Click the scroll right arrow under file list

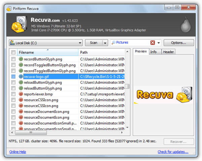tap(122, 132)
